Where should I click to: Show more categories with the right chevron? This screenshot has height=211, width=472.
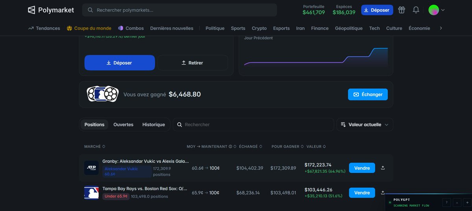(x=441, y=28)
